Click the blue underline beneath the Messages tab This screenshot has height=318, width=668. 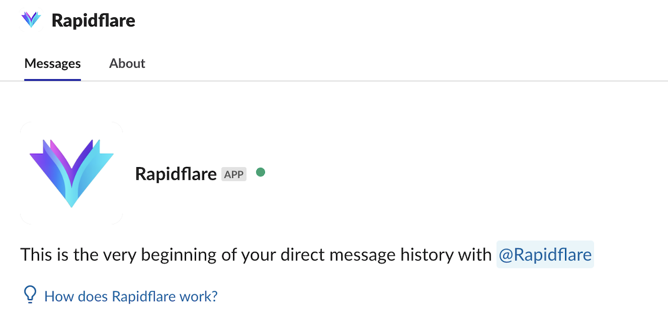click(x=52, y=80)
